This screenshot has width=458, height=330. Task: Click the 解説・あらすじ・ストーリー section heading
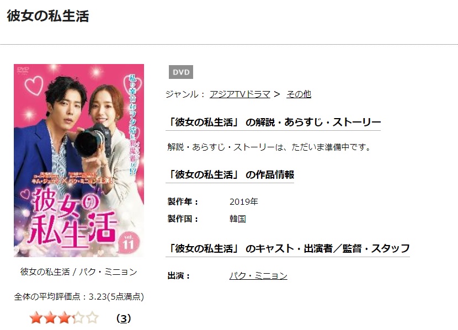pos(273,122)
